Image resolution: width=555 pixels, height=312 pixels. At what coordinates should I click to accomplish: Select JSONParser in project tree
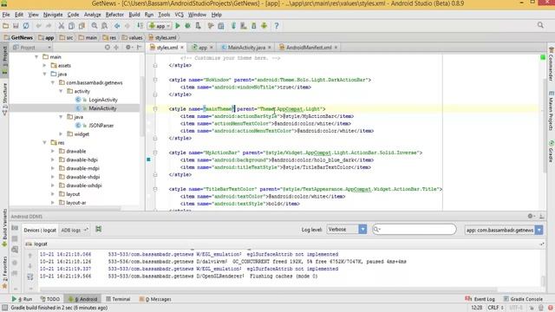pyautogui.click(x=101, y=126)
